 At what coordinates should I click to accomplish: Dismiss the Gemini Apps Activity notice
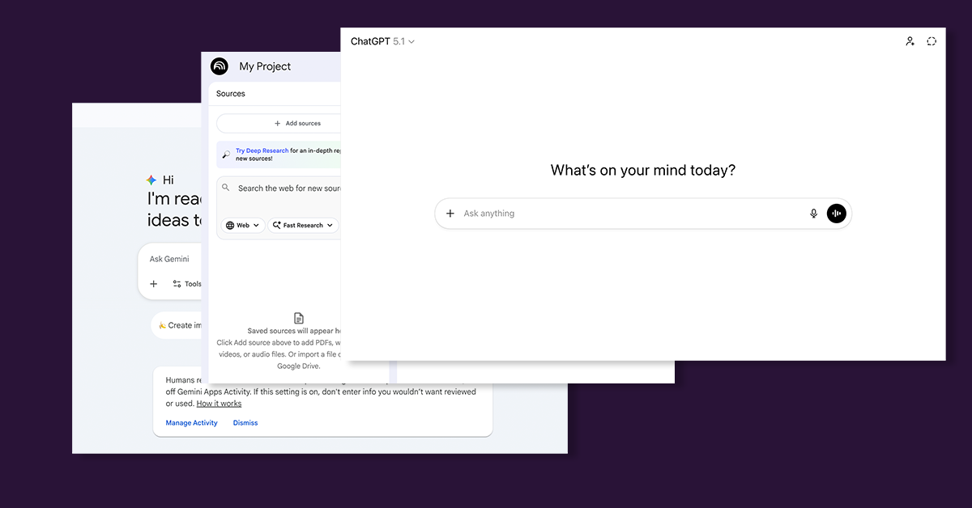coord(245,422)
